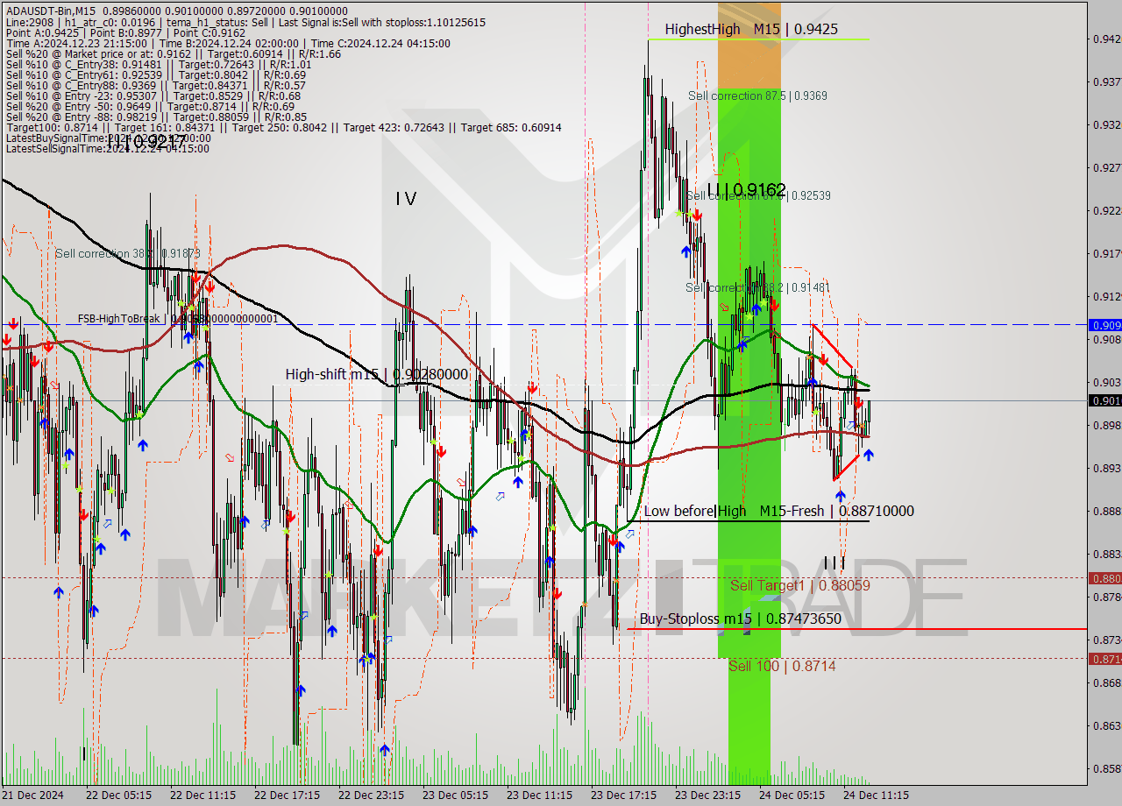Click 'Sell %20 @ Market price' line
Viewport: 1122px width, 806px height.
[x=174, y=53]
